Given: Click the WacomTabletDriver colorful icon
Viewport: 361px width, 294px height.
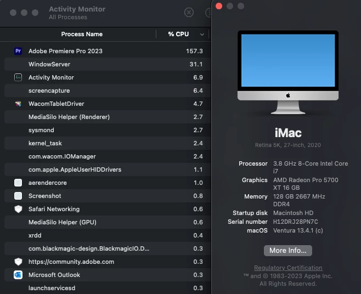Looking at the screenshot, I should 18,104.
